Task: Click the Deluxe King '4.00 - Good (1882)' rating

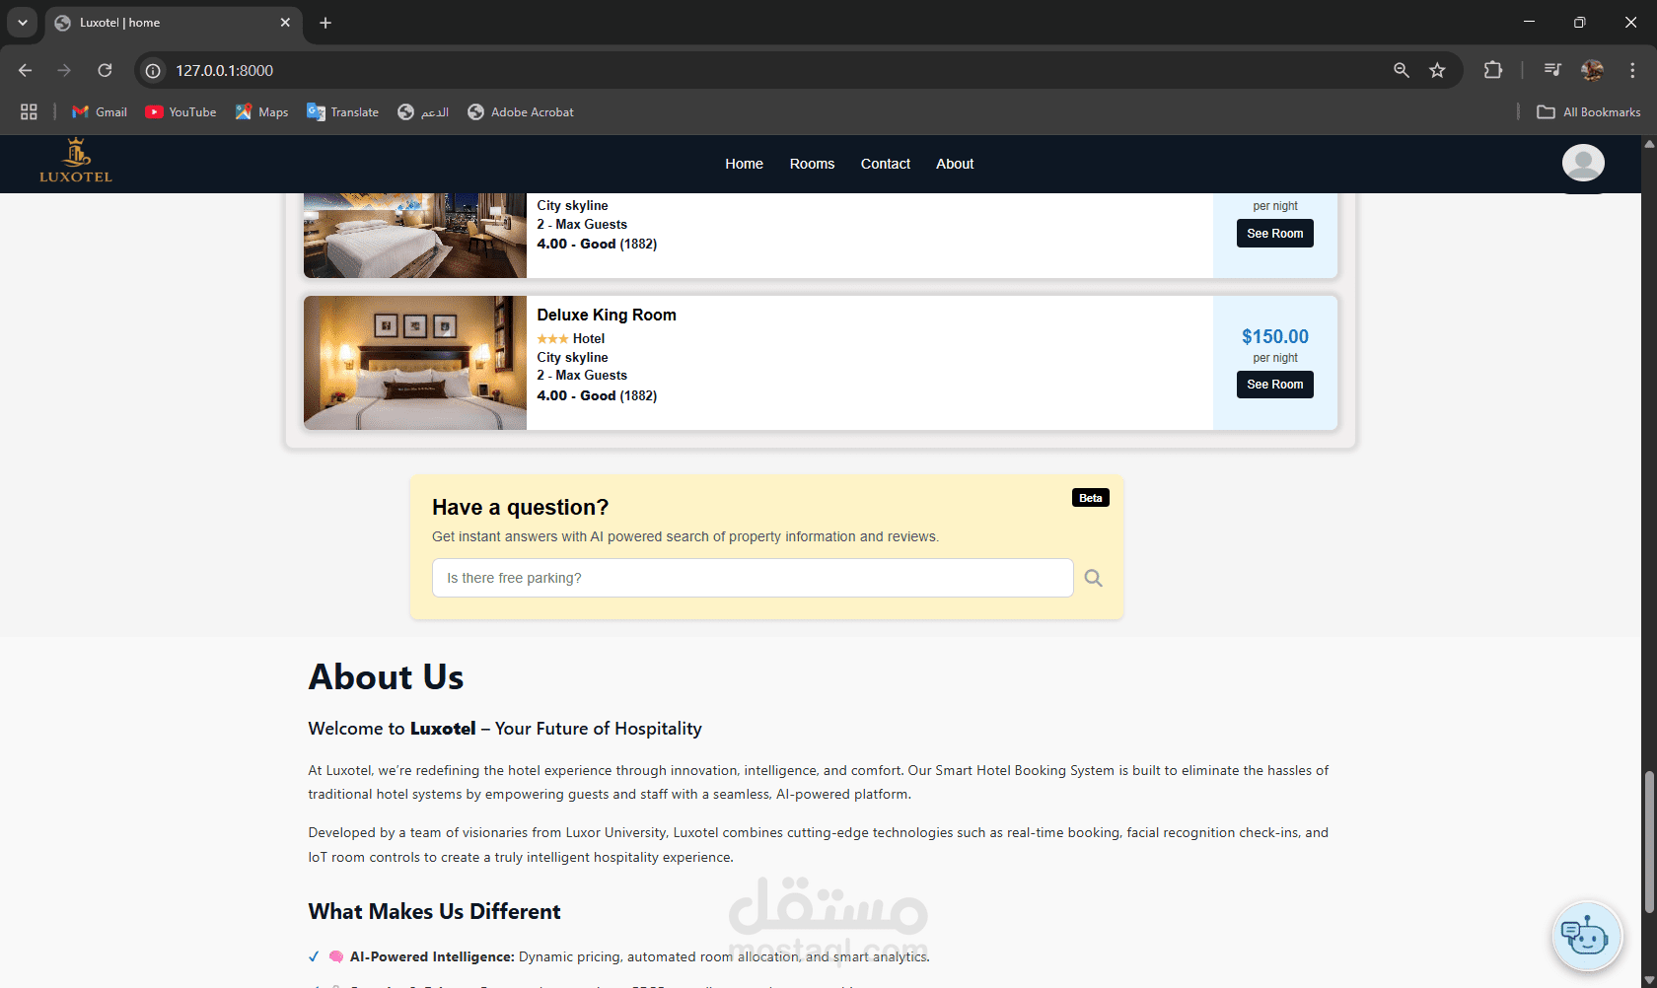Action: [x=597, y=395]
